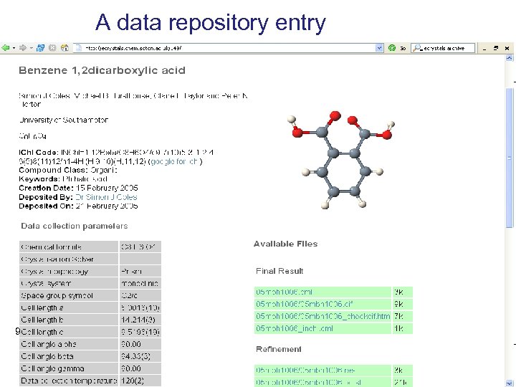Download the 05mbh1006.cml file
The width and height of the screenshot is (516, 387).
[x=284, y=292]
